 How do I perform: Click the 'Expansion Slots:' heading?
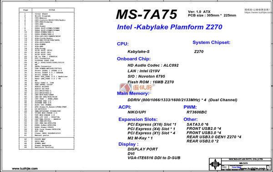(x=138, y=119)
